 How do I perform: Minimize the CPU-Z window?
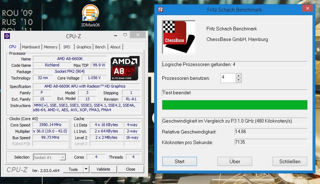click(x=116, y=35)
